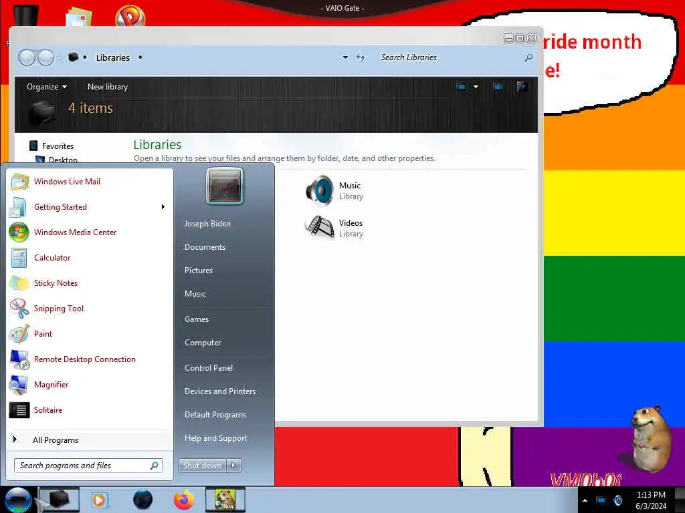Open Explorer help icon
The height and width of the screenshot is (513, 685).
click(522, 86)
